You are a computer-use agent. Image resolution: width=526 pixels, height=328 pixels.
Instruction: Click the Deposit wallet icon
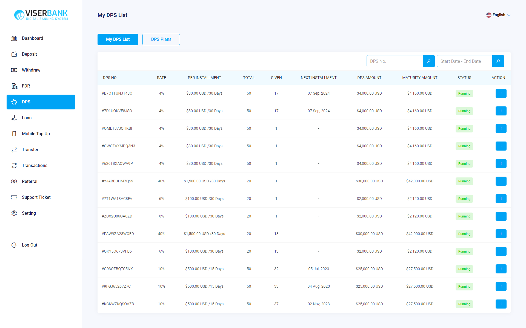pos(14,54)
